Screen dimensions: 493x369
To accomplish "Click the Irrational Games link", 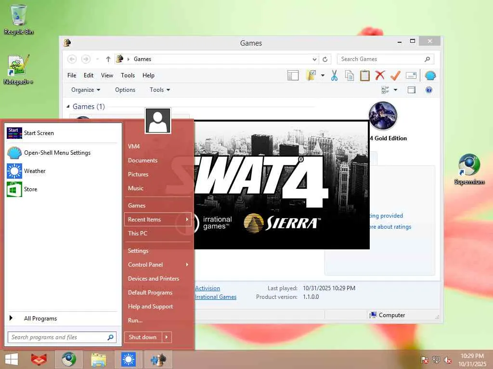I will (215, 297).
